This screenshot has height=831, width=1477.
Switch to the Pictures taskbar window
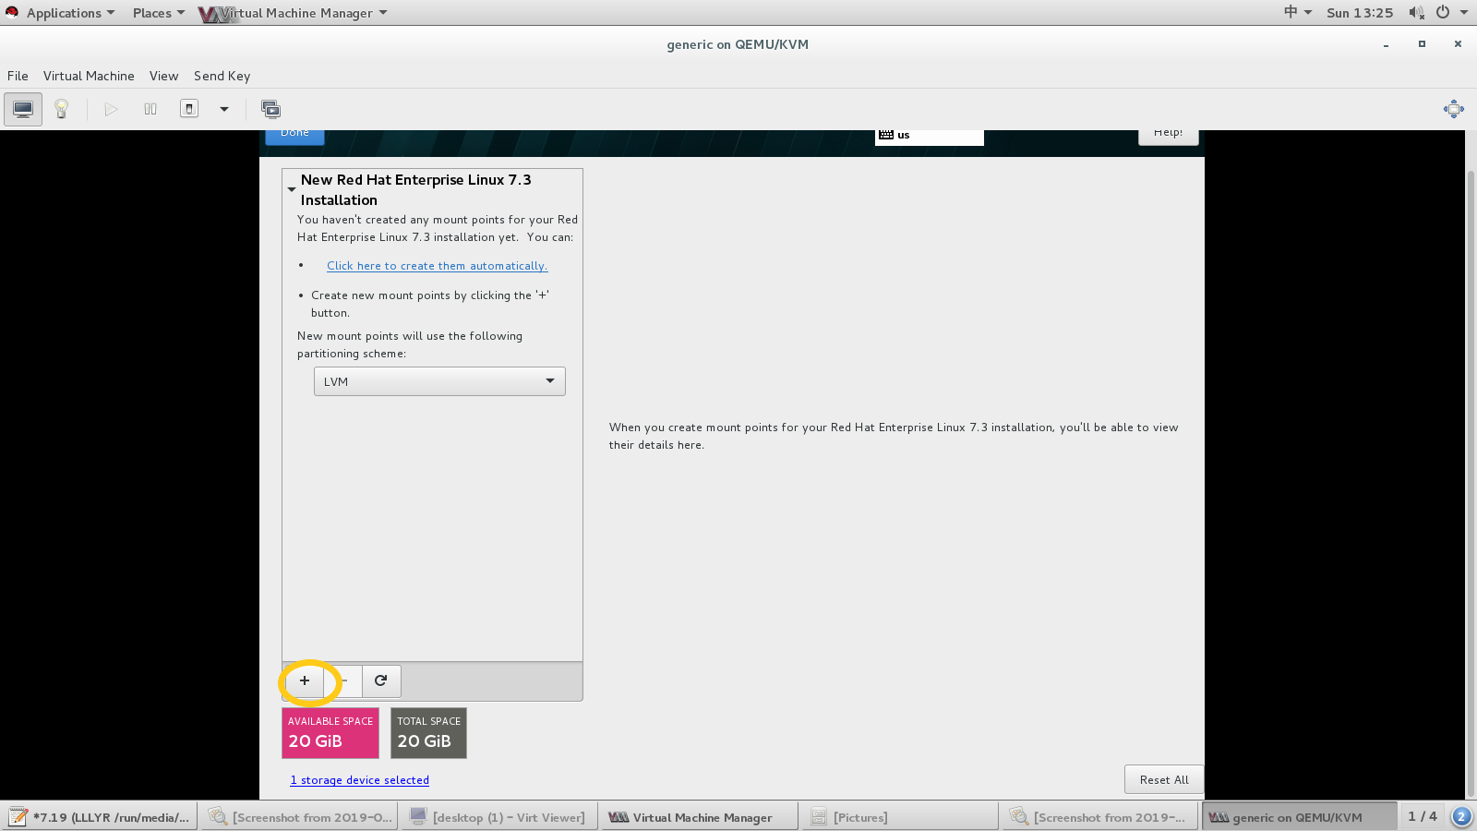pos(899,817)
